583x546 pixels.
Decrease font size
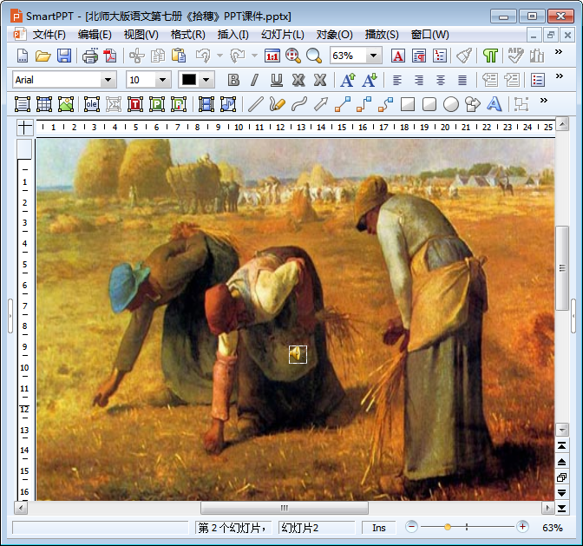(370, 80)
